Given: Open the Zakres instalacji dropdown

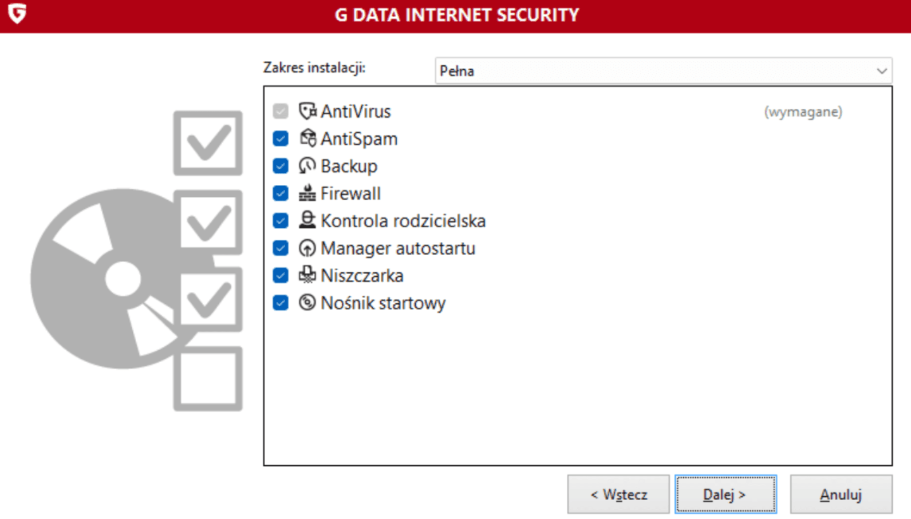Looking at the screenshot, I should [662, 71].
